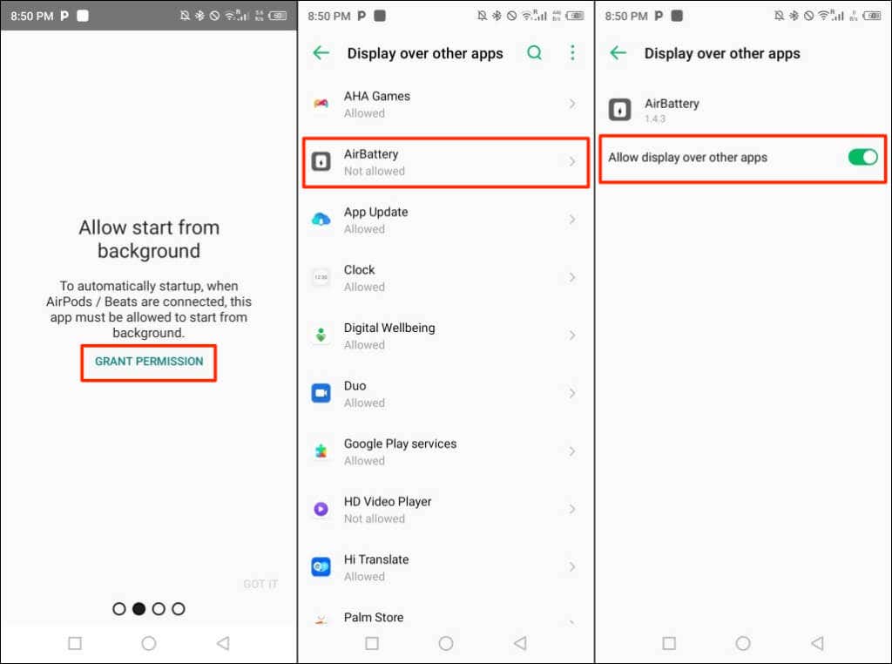This screenshot has height=664, width=892.
Task: Open the Duo entry
Action: point(445,394)
